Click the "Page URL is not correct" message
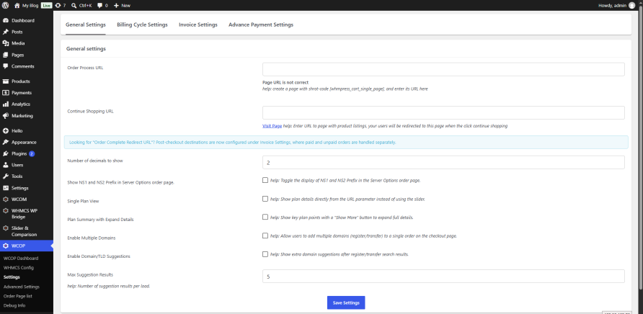Viewport: 643px width, 314px height. (x=285, y=82)
